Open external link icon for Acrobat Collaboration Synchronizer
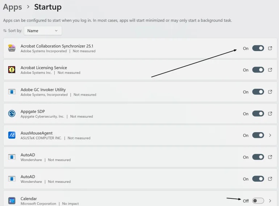Screen dimensions: 279x206 point(270,48)
